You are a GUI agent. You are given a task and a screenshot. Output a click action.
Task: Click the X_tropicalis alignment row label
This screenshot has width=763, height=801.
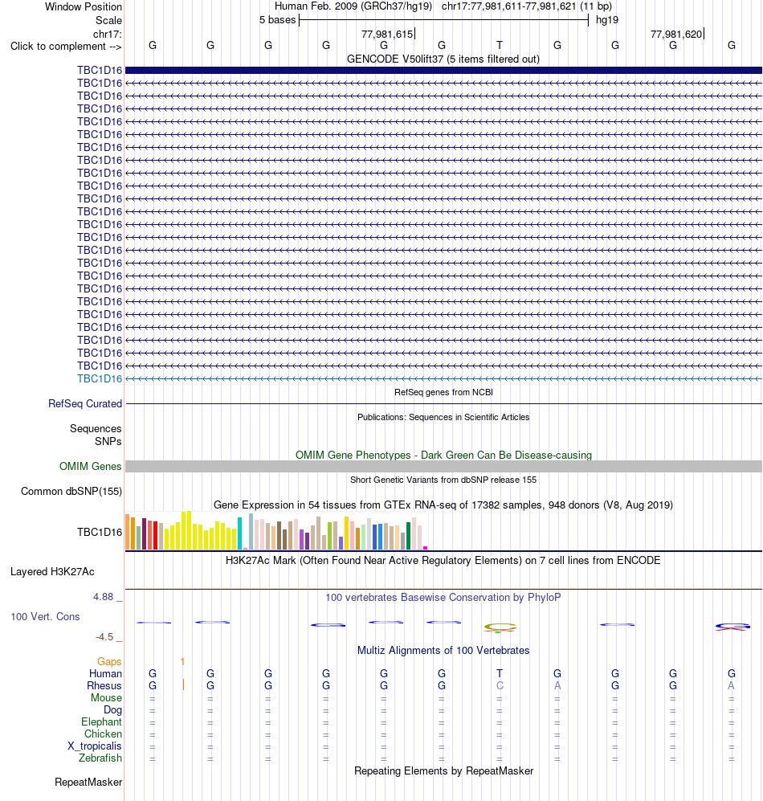click(95, 746)
